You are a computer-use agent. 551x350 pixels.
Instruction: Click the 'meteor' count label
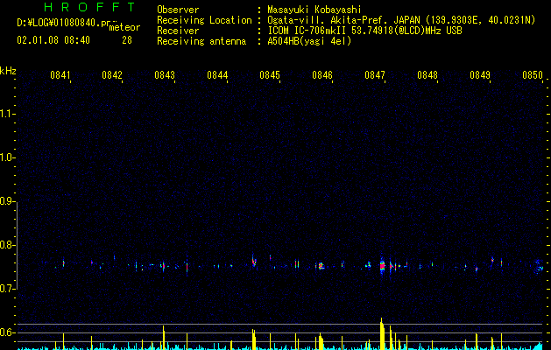coord(124,27)
